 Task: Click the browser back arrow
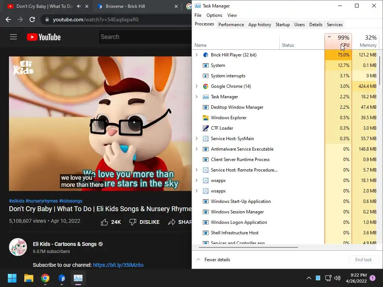click(8, 19)
